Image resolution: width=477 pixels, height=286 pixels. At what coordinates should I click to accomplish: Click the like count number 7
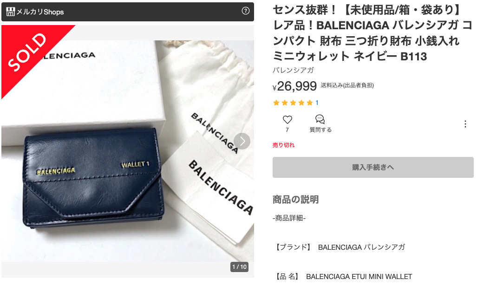point(287,130)
